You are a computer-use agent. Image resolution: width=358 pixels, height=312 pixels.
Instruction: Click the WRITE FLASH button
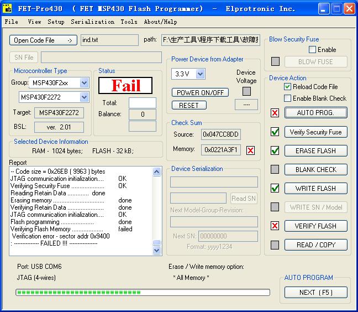pyautogui.click(x=316, y=188)
